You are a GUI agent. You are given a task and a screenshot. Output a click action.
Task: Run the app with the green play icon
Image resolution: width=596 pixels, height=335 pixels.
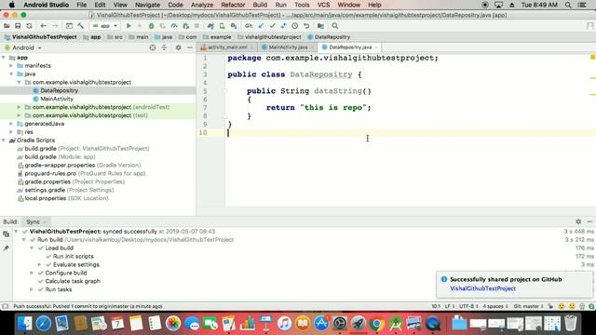point(129,26)
